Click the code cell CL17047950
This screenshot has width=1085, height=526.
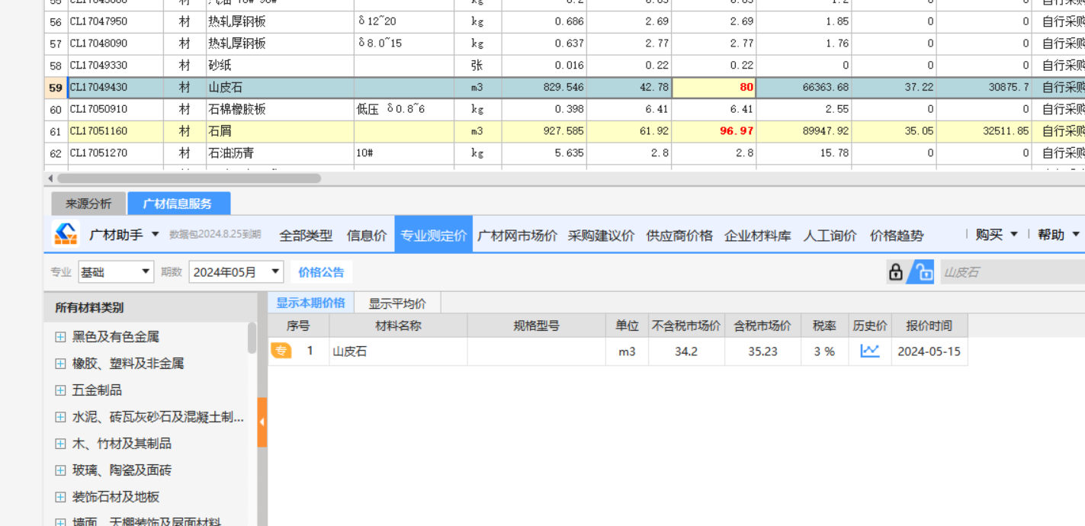115,22
